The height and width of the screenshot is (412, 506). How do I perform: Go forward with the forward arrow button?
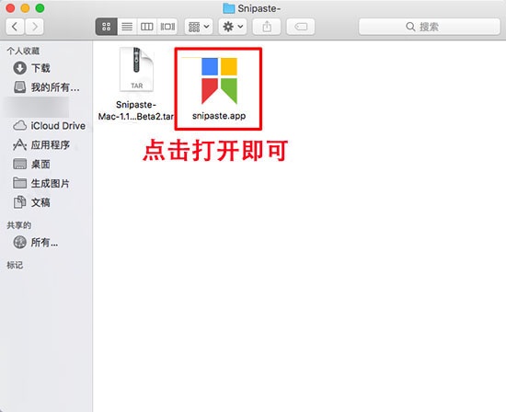tap(35, 27)
